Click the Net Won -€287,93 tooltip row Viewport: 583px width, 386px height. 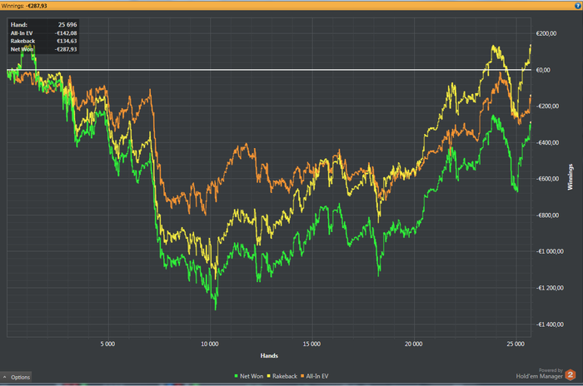pos(43,49)
